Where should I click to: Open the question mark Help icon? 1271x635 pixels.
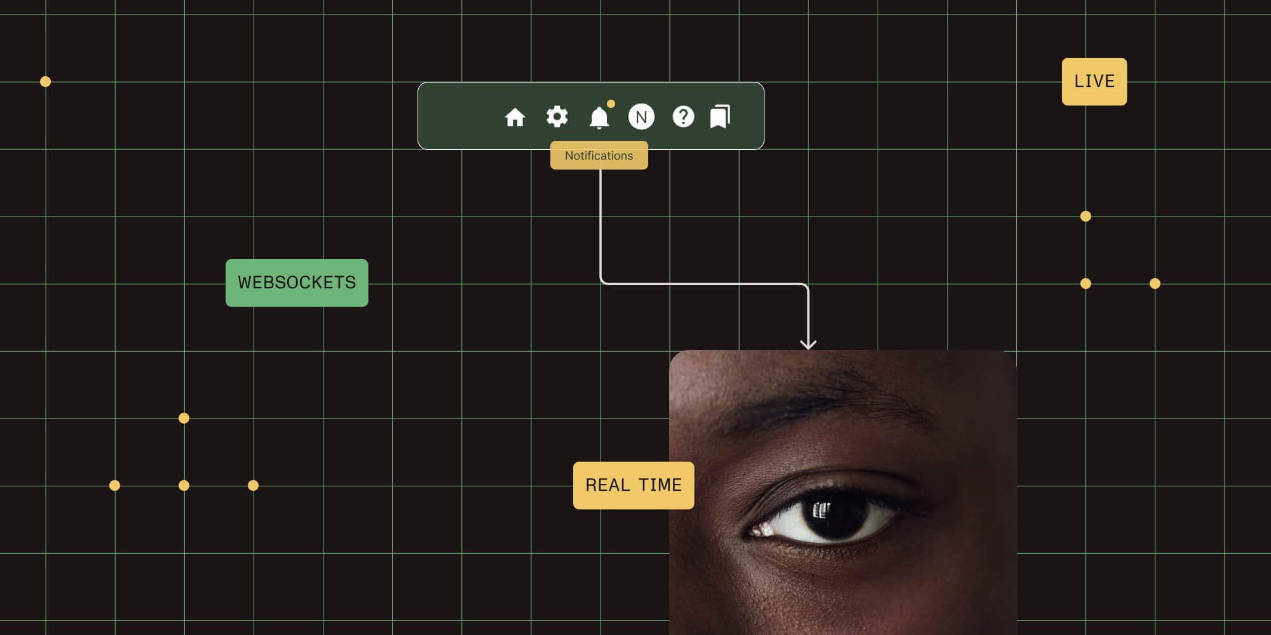point(683,116)
